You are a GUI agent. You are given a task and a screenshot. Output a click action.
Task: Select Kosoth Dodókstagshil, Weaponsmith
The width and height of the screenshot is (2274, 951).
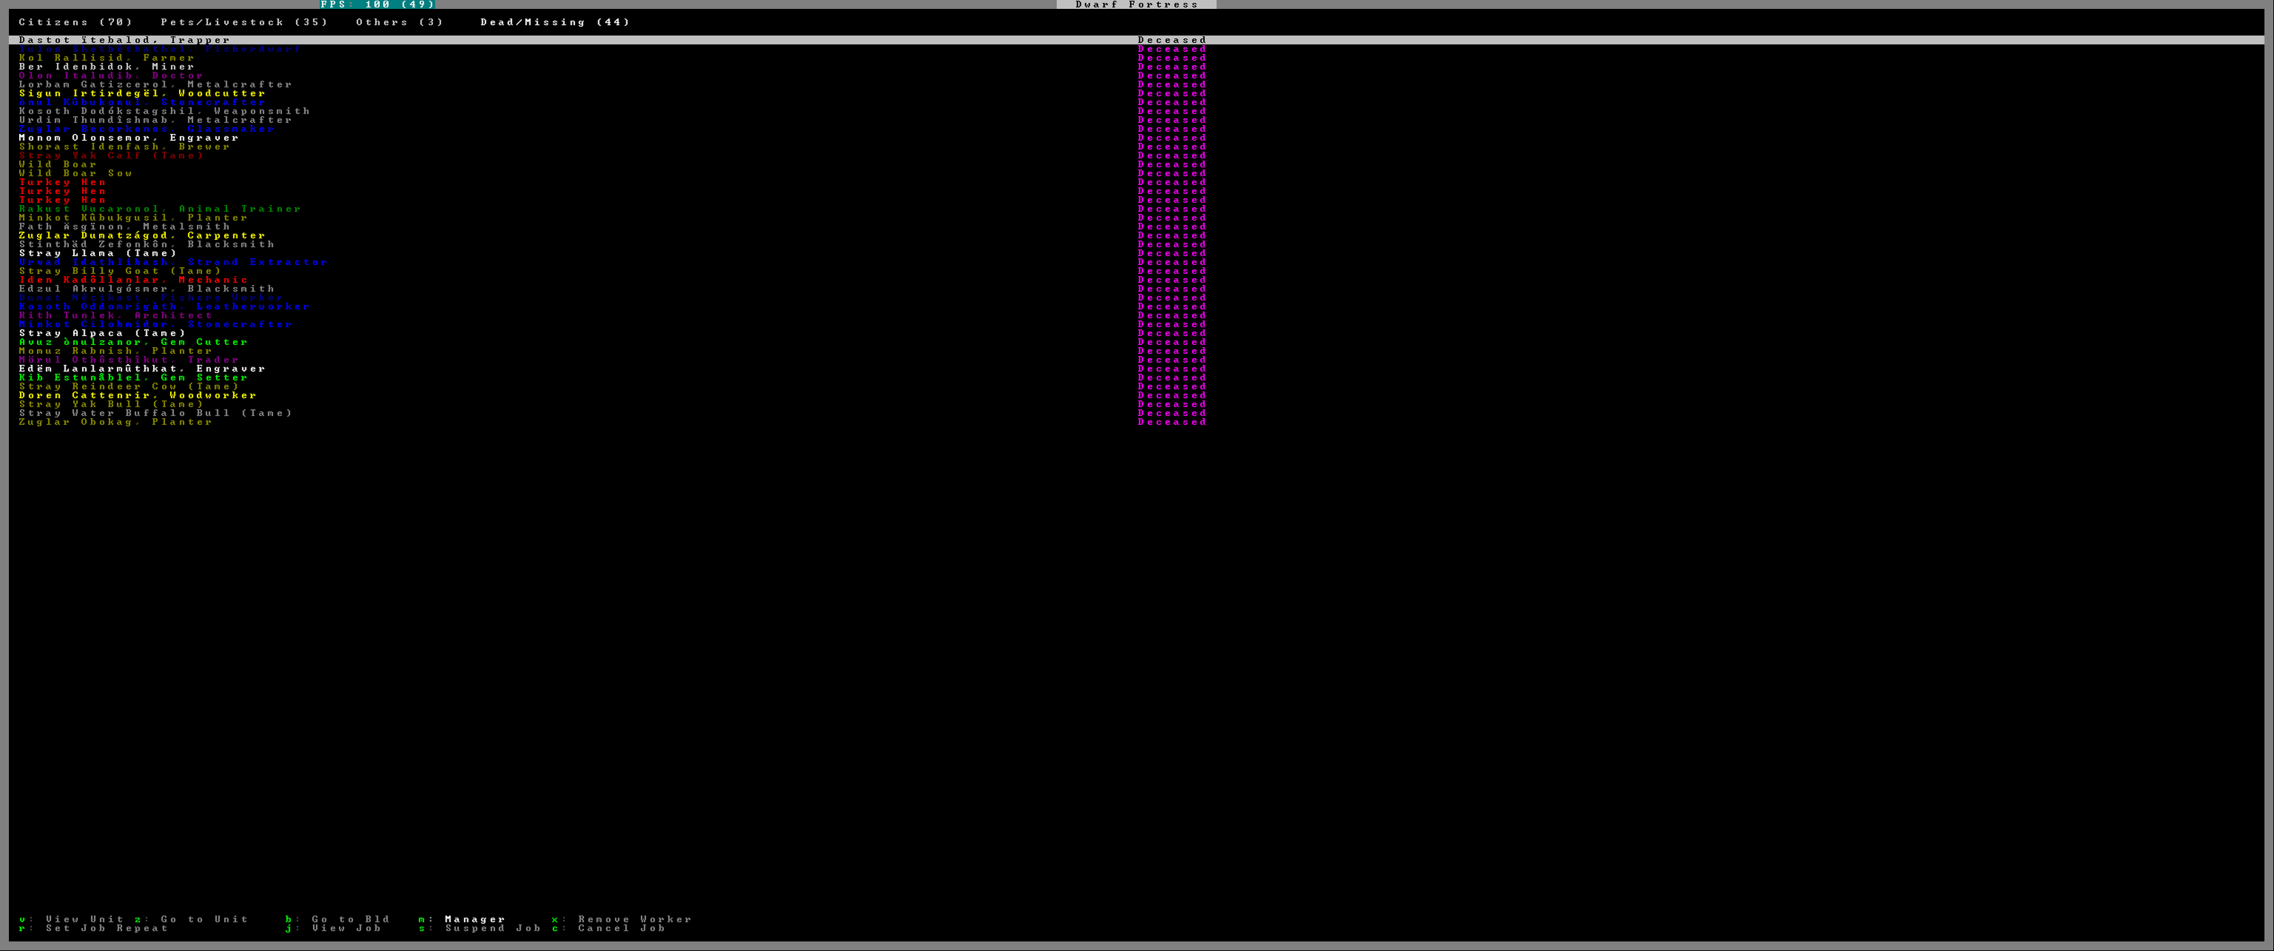point(164,111)
